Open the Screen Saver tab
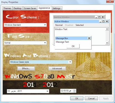Viewport: 115px width, 103px height. [30, 8]
